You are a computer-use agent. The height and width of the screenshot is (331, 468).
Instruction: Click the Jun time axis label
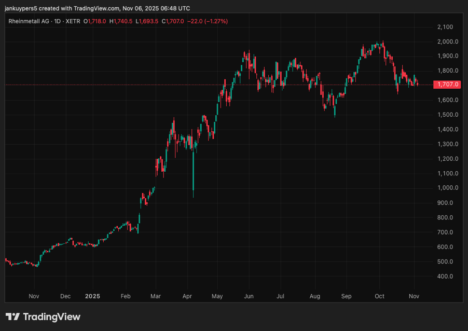click(x=249, y=296)
